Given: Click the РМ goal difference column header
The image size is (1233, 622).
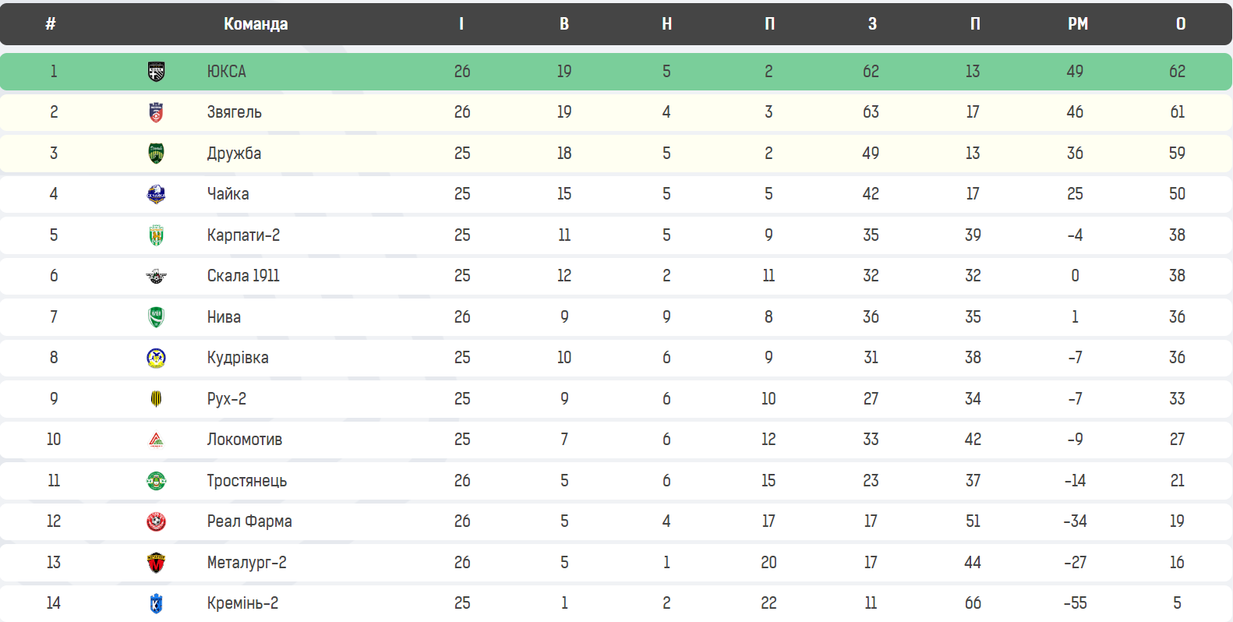Looking at the screenshot, I should pyautogui.click(x=1078, y=24).
